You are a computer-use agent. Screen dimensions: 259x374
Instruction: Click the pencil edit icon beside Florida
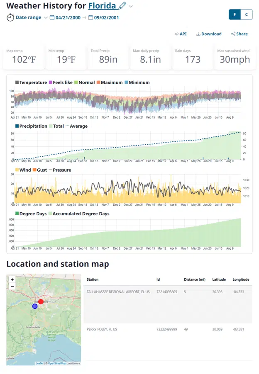click(x=122, y=6)
